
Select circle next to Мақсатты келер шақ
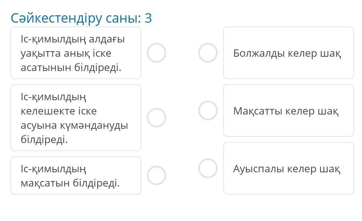click(x=208, y=111)
